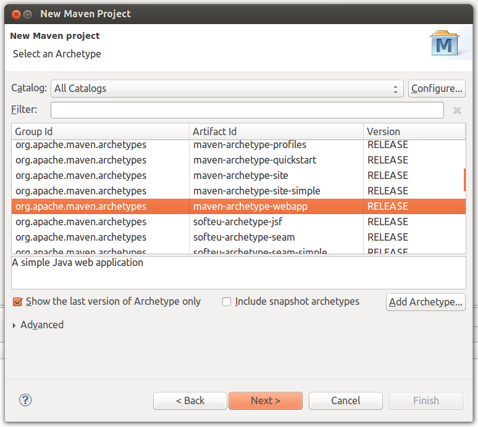Screen dimensions: 478x427
Task: Click the Back button
Action: coord(190,400)
